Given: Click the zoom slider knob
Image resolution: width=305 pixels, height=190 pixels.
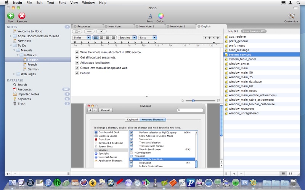Looking at the screenshot, I should click(x=193, y=101).
